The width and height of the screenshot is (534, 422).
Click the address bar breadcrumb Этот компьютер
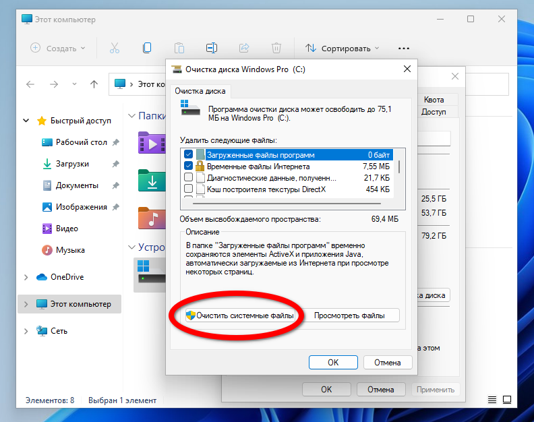(151, 84)
